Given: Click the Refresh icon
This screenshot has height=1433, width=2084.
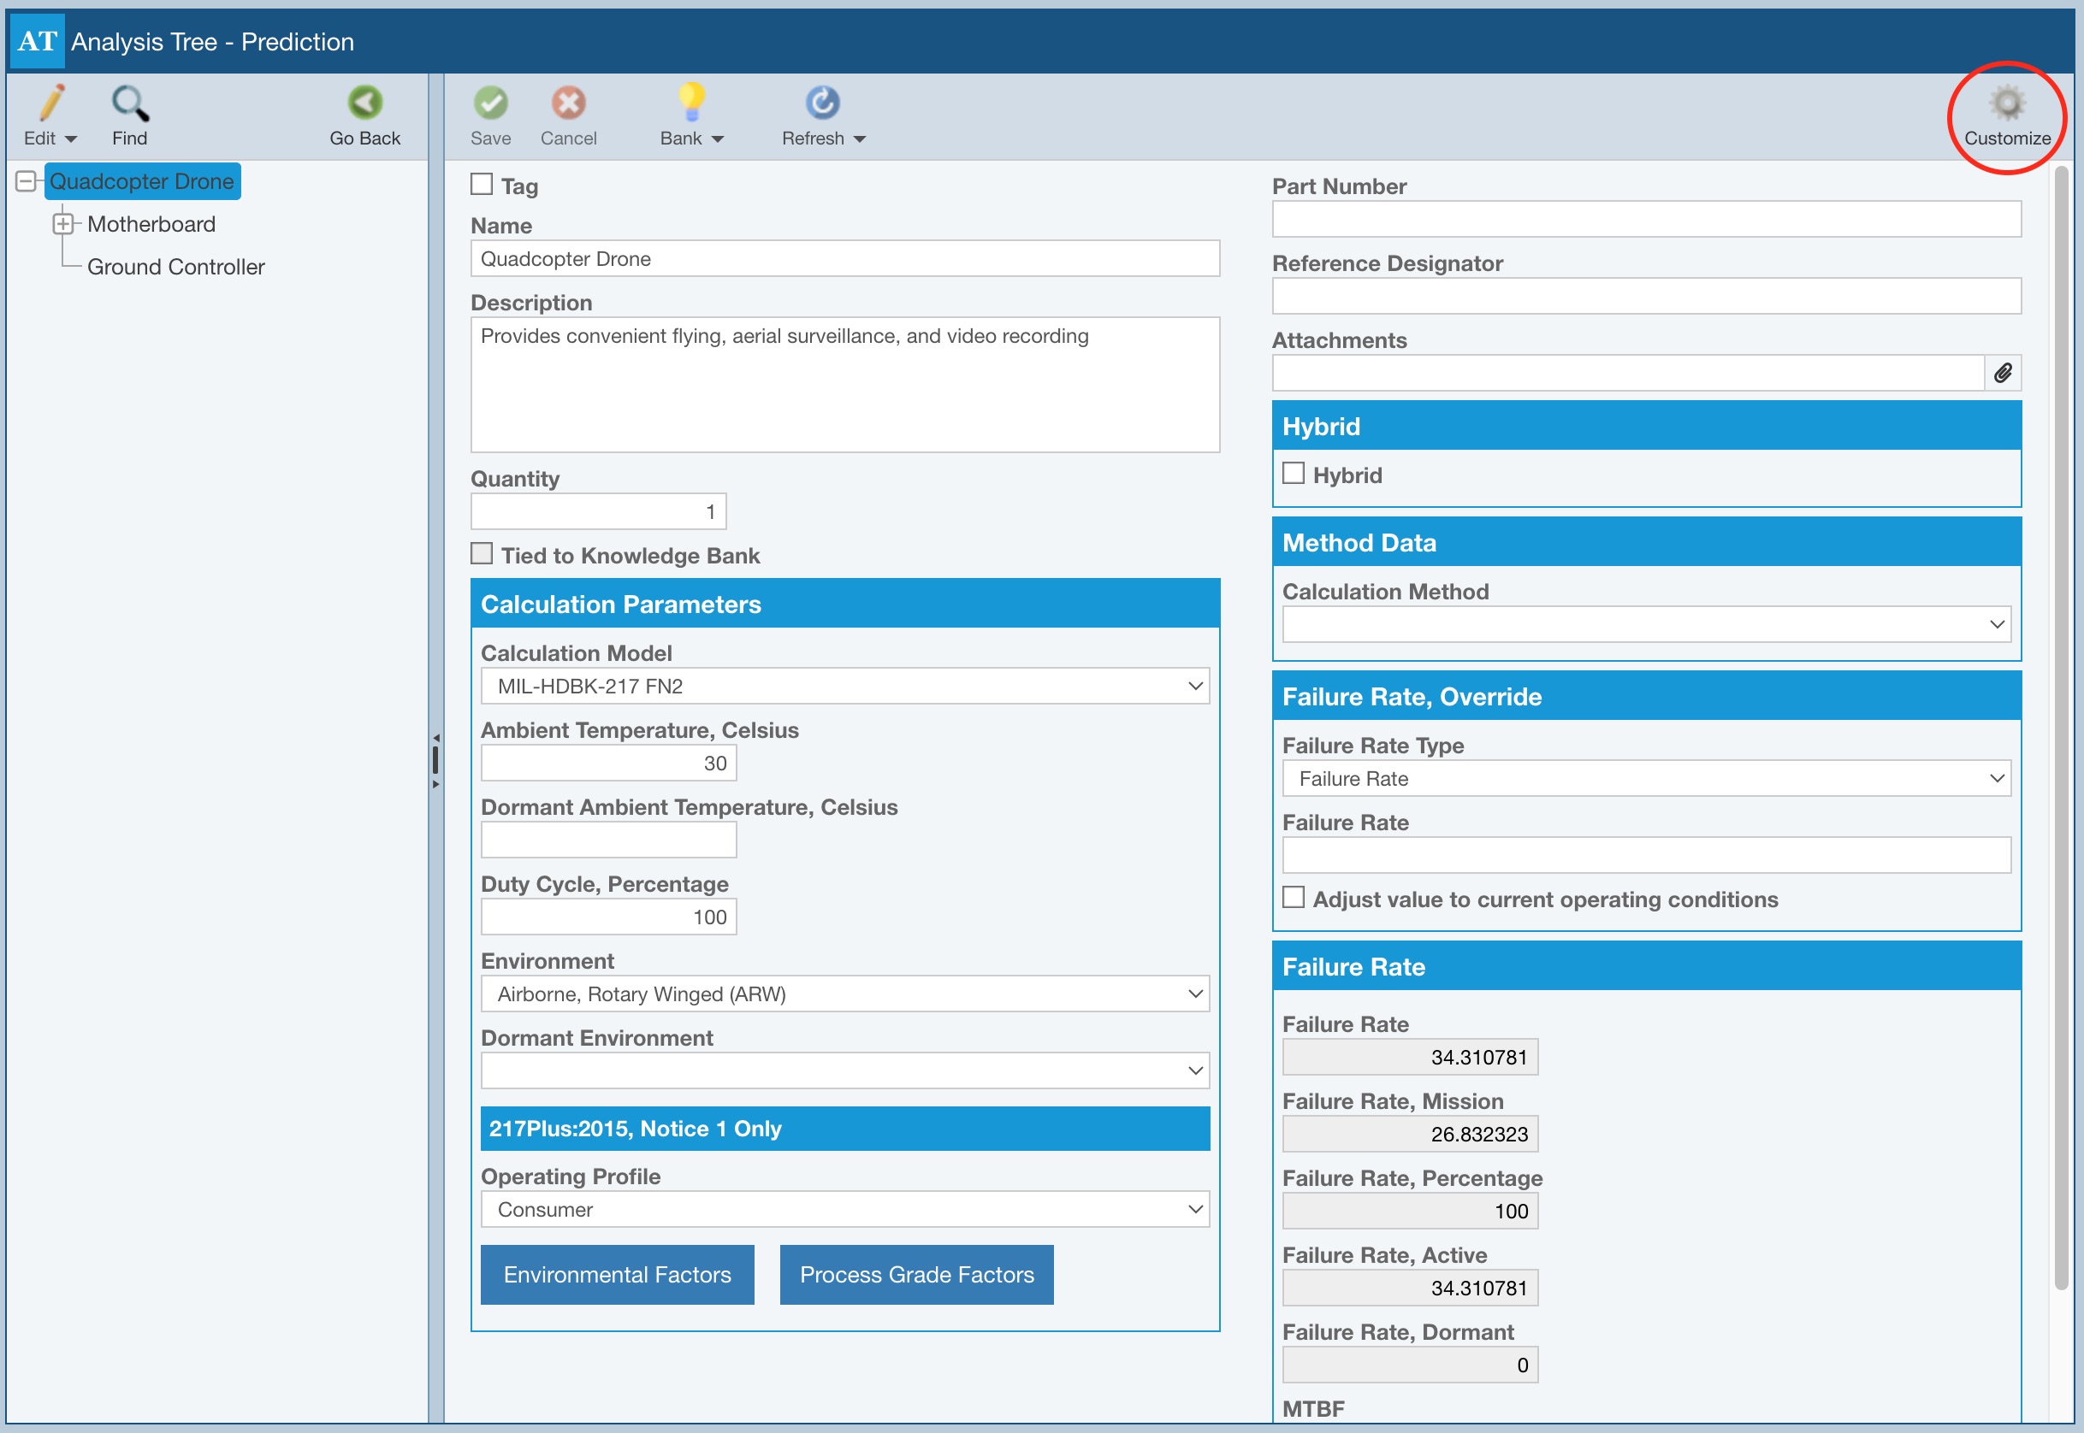Looking at the screenshot, I should 821,104.
